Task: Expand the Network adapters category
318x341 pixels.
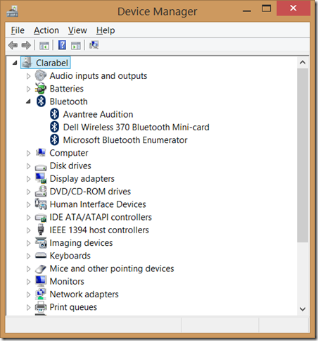Action: pos(28,294)
